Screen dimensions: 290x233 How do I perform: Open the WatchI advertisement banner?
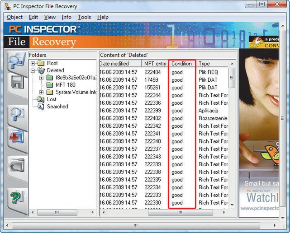click(x=259, y=133)
